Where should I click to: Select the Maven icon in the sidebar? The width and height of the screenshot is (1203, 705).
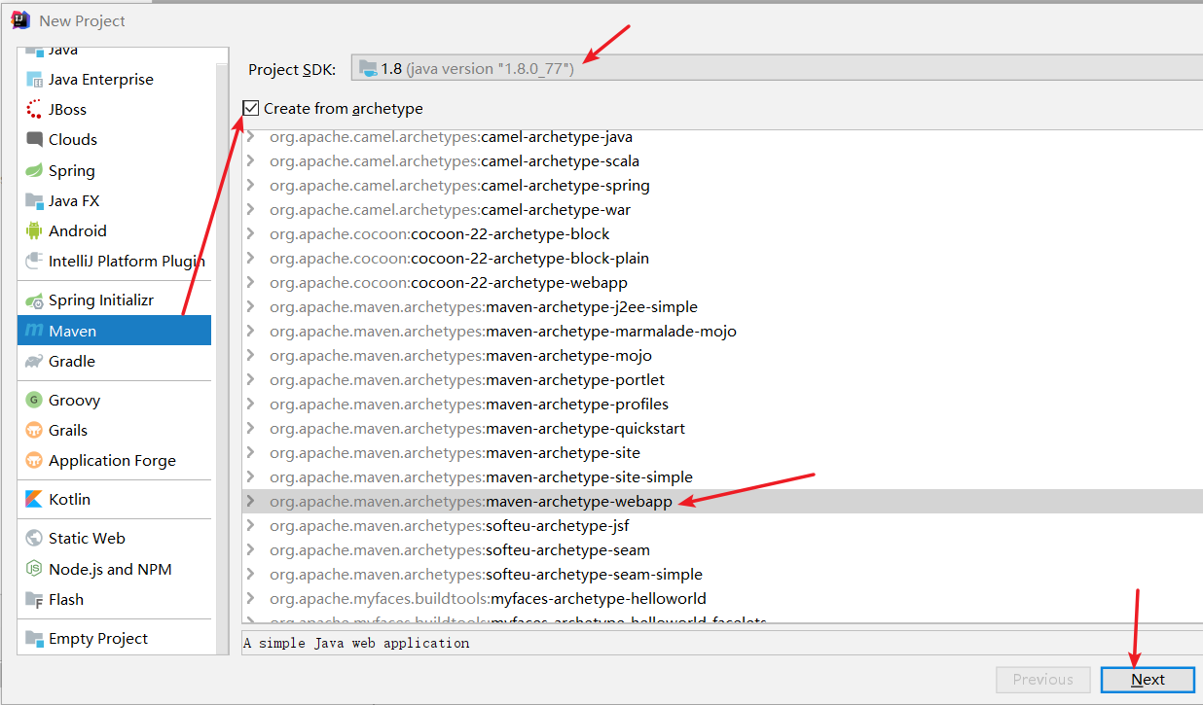coord(34,332)
